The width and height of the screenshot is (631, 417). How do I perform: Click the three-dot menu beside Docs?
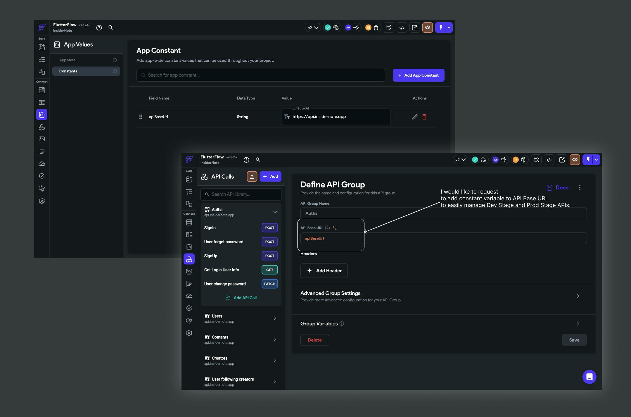[x=580, y=188]
